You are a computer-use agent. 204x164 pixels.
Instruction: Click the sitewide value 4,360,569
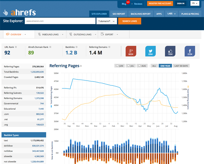(x=39, y=156)
